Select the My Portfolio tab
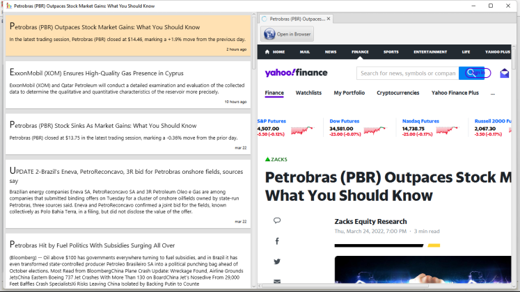This screenshot has width=520, height=292. pos(349,92)
